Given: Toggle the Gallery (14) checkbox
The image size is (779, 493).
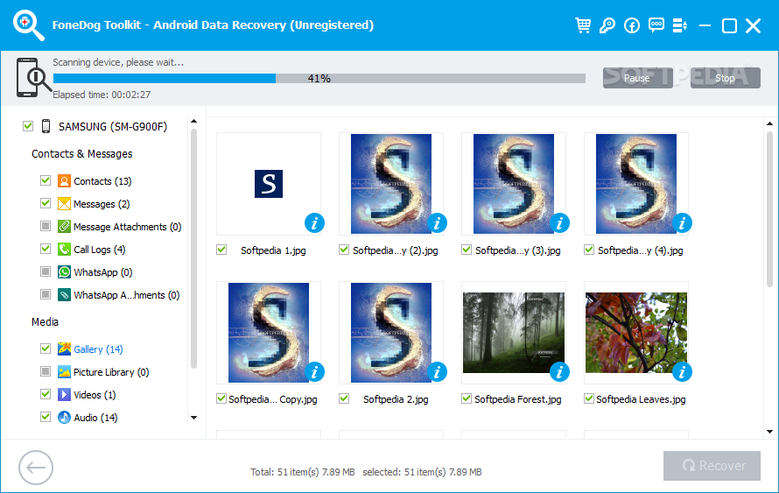Looking at the screenshot, I should point(46,349).
